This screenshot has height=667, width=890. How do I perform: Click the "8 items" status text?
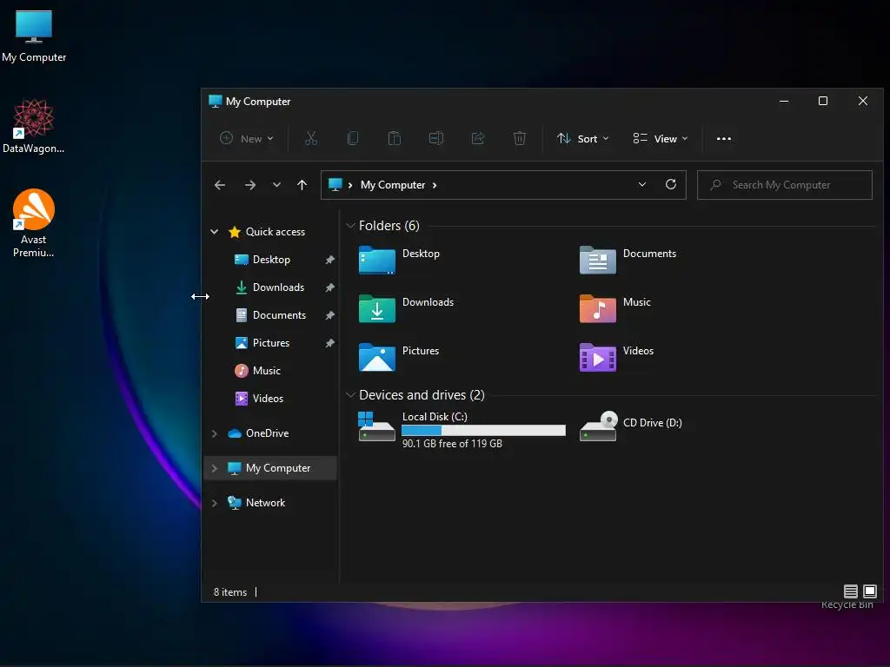[x=229, y=592]
